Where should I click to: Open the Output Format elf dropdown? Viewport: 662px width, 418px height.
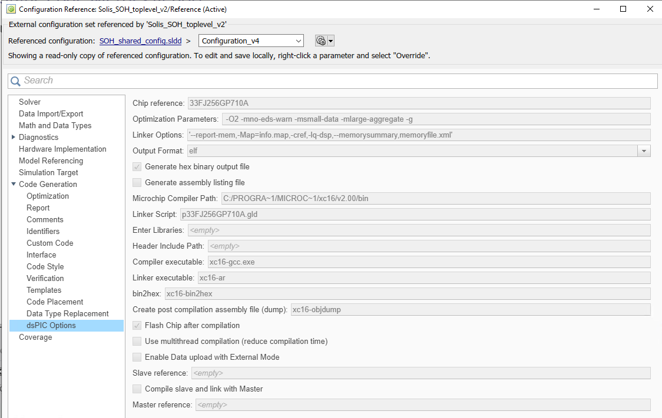point(644,151)
